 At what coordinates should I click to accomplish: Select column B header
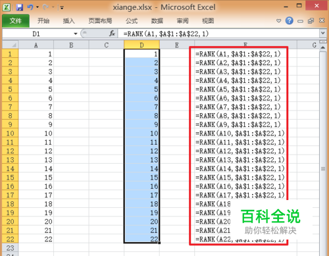(x=71, y=45)
